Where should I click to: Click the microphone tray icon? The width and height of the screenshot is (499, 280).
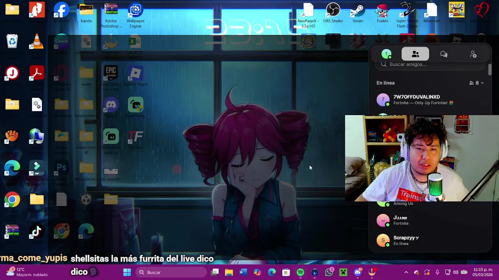pos(437,272)
